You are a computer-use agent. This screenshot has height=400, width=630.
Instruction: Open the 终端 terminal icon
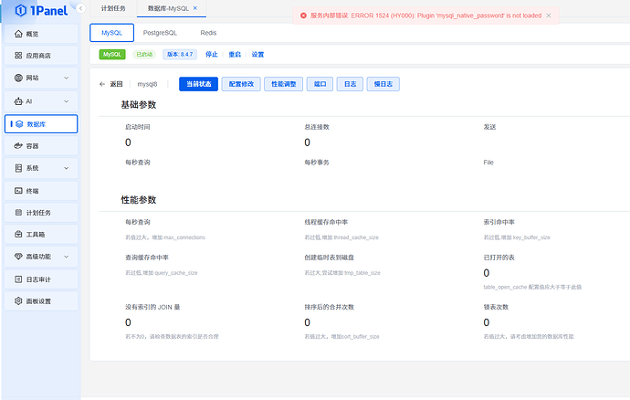(x=19, y=191)
